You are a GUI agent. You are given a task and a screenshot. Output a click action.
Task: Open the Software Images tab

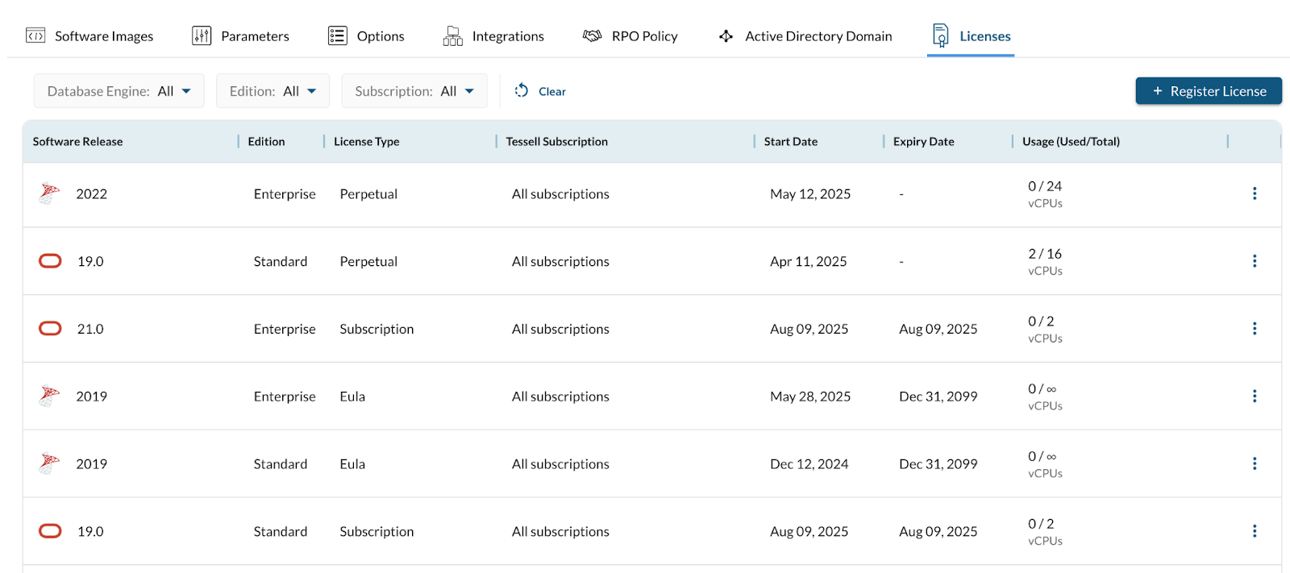click(x=89, y=36)
